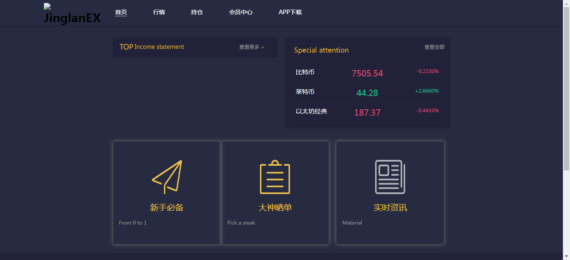Open the 持仓 positions page
The width and height of the screenshot is (570, 260).
tap(197, 12)
